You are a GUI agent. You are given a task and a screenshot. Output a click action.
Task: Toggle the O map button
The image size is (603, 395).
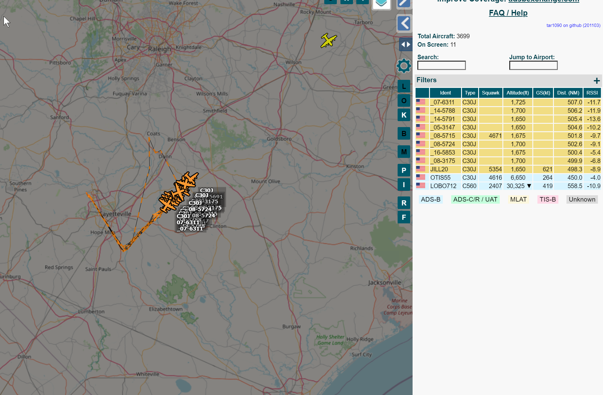pyautogui.click(x=404, y=101)
